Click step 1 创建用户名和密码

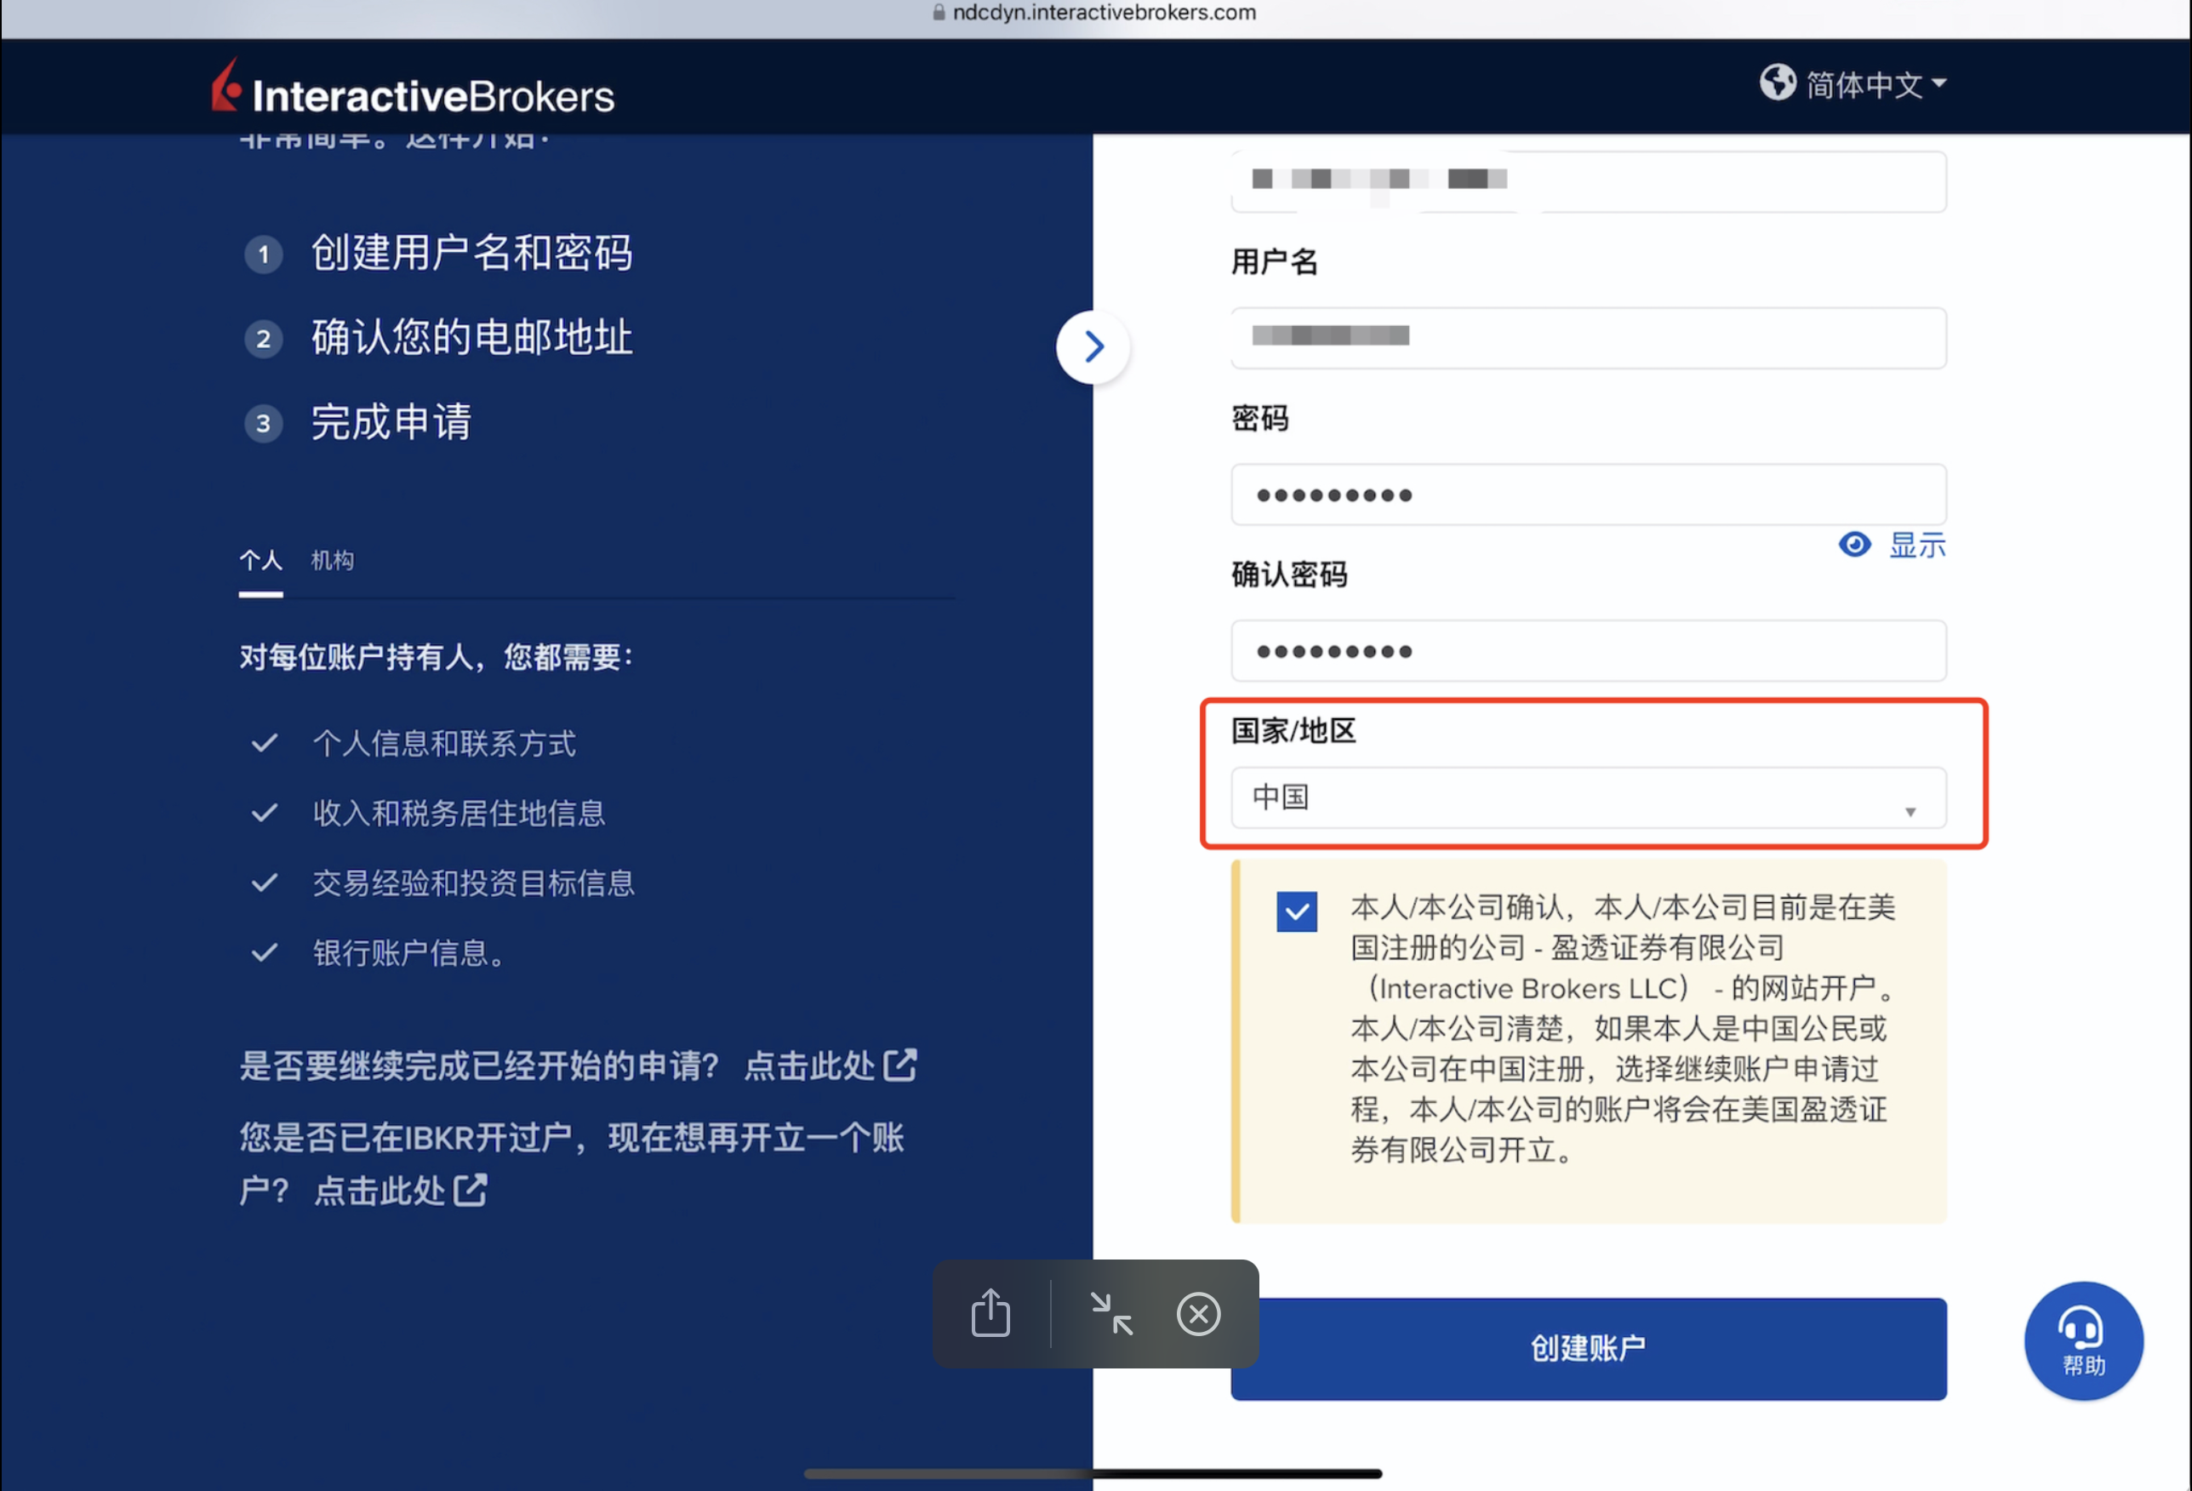(x=438, y=253)
